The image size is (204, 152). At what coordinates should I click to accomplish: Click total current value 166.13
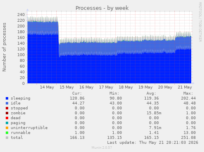[77, 138]
